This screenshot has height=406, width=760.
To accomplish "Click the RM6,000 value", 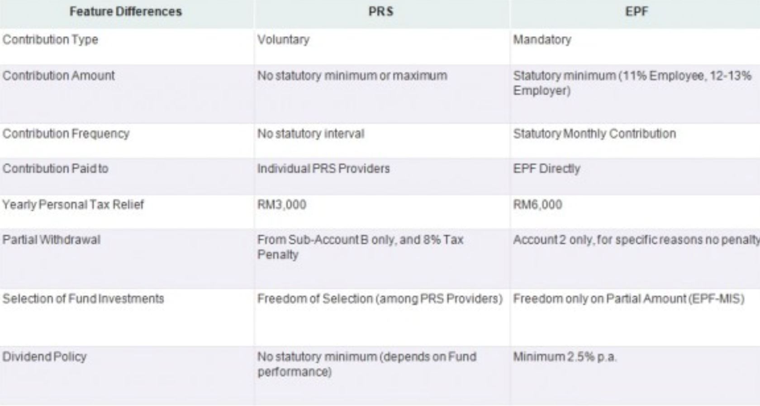I will tap(537, 205).
